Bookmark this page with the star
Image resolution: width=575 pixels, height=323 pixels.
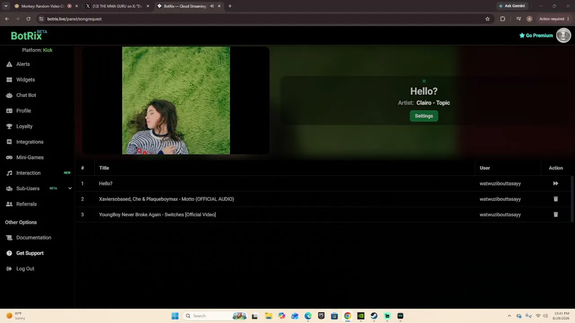coord(487,19)
